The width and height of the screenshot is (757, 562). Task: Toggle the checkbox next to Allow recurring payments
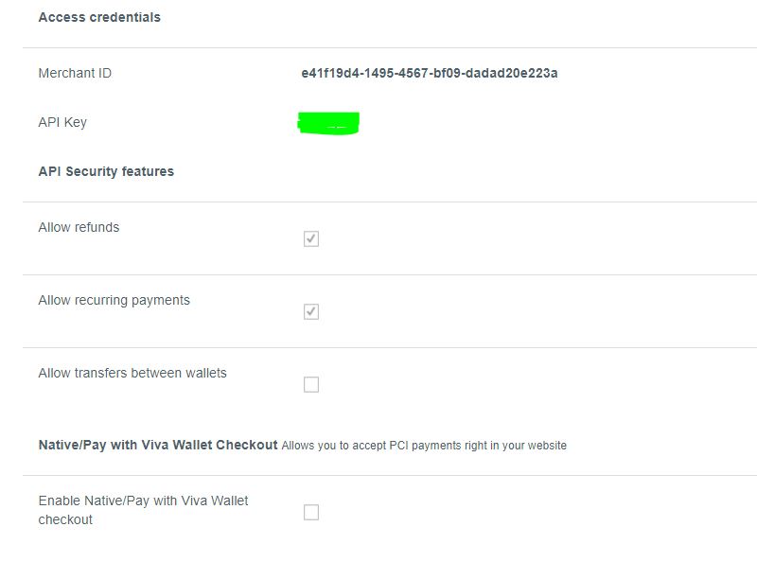[x=311, y=310]
